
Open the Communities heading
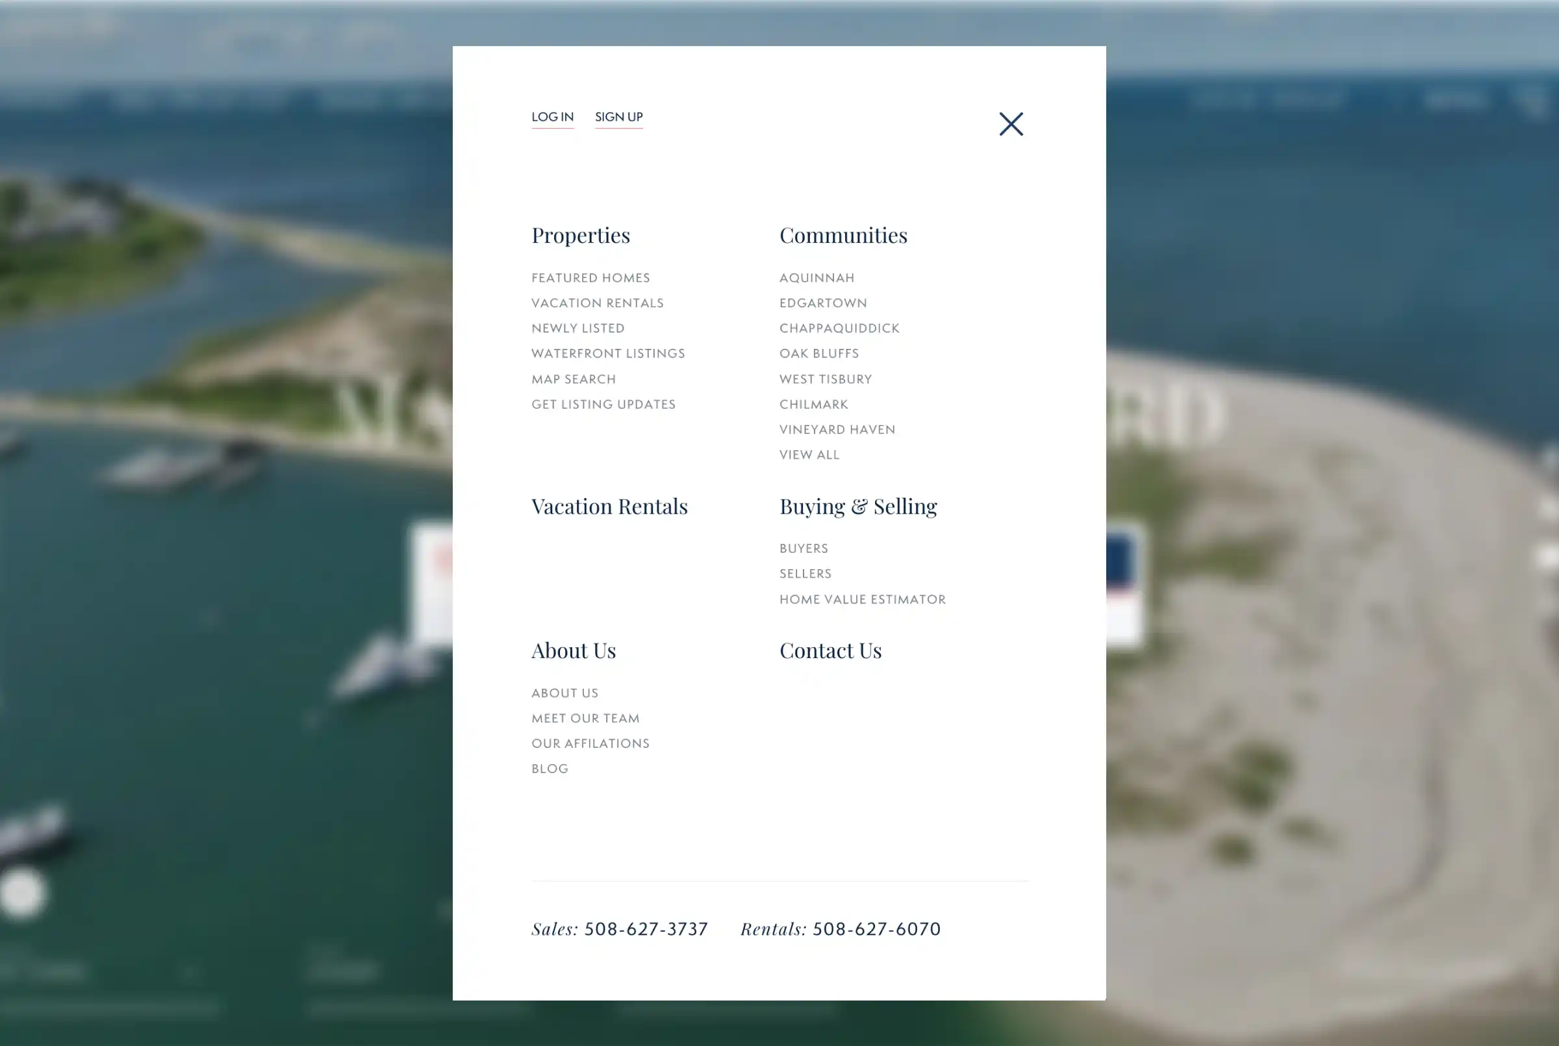844,235
